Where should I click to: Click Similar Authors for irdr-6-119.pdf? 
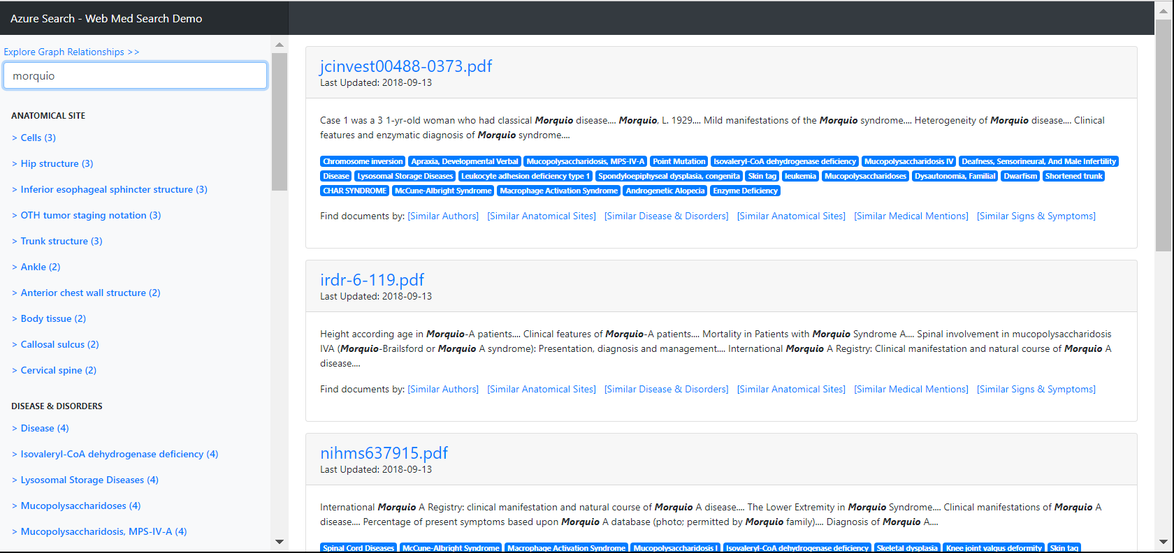click(443, 389)
